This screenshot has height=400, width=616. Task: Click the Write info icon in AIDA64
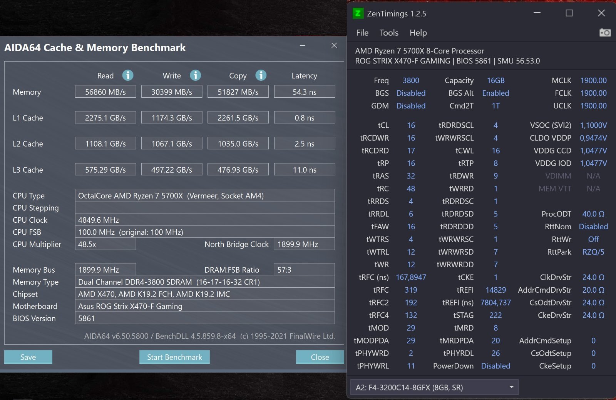(196, 75)
